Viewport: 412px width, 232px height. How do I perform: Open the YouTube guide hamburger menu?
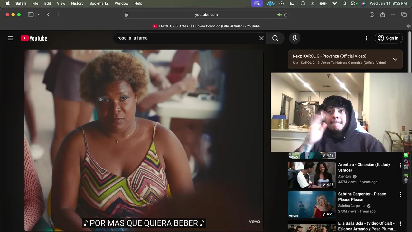[10, 38]
